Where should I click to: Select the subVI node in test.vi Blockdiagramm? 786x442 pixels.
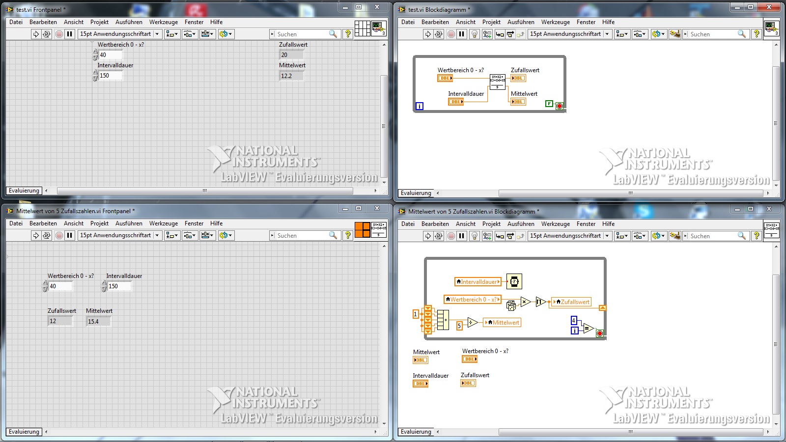click(498, 82)
